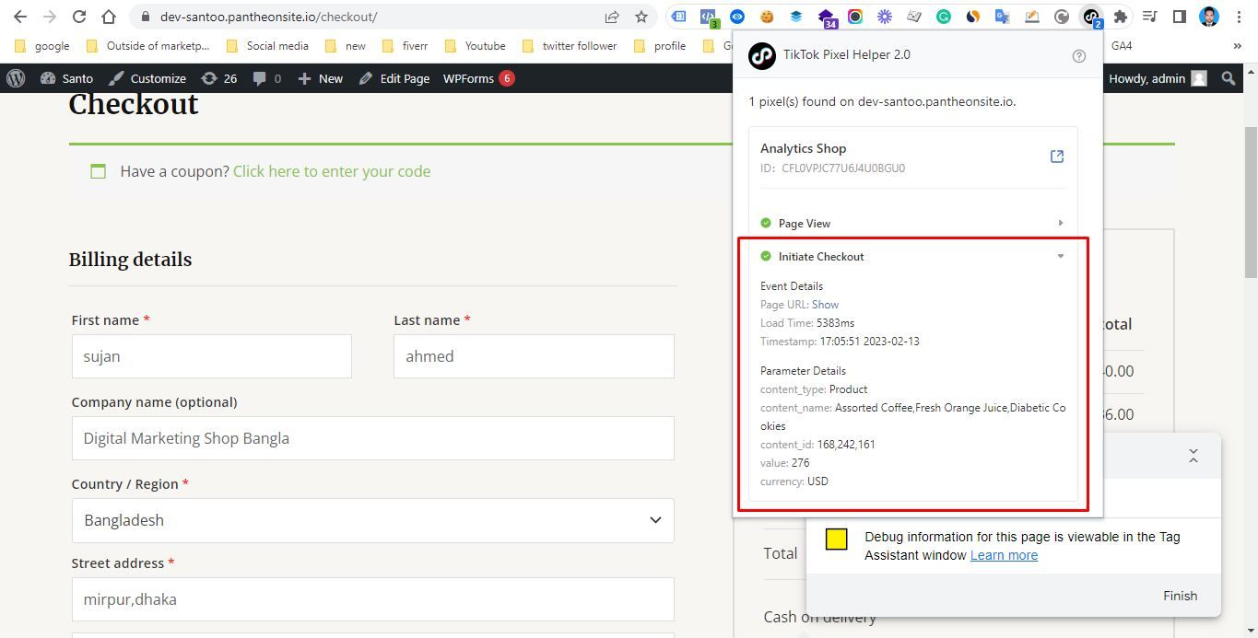This screenshot has height=638, width=1258.
Task: Open the cookie editor extension
Action: [x=767, y=17]
